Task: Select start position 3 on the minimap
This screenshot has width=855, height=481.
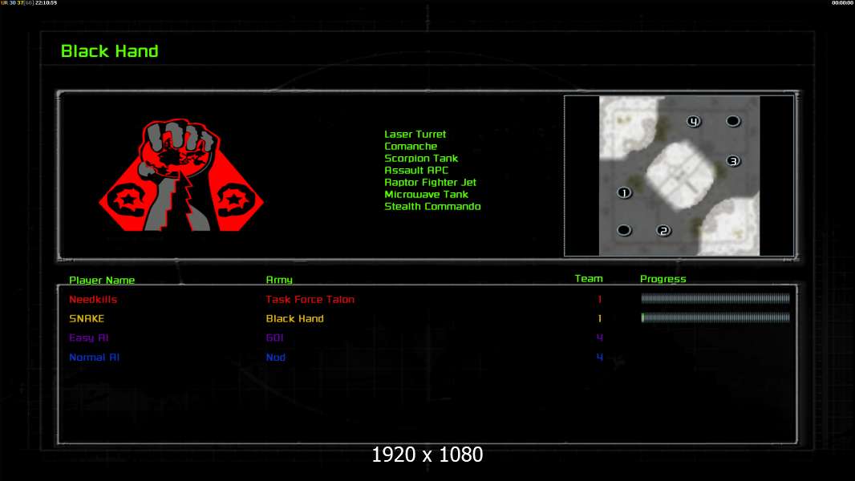Action: tap(733, 161)
